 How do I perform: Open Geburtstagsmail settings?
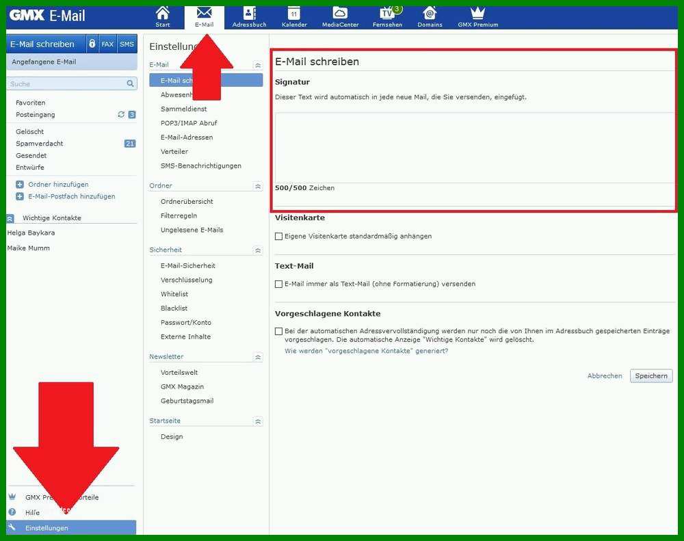pos(187,401)
